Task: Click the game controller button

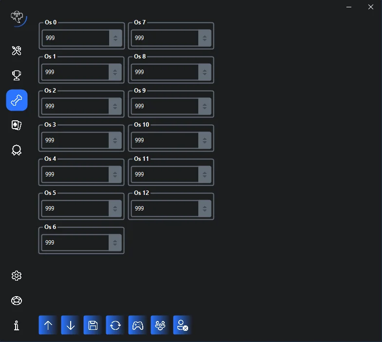Action: coord(137,325)
